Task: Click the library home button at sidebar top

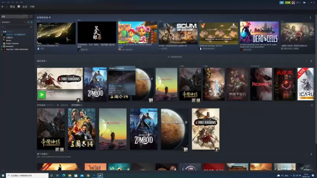Action: pyautogui.click(x=15, y=17)
